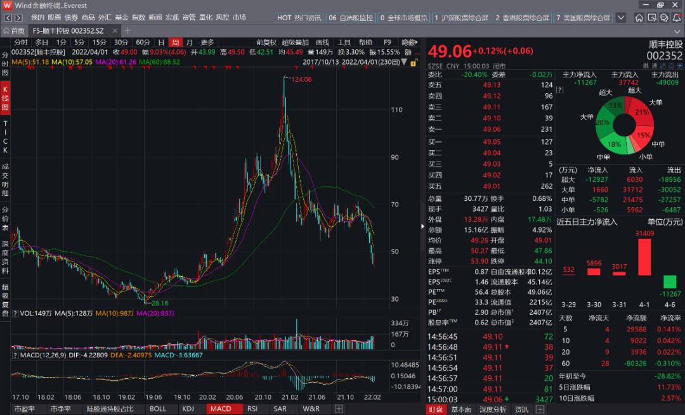The height and width of the screenshot is (415, 685).
Task: Click the plus icon after the W&R tab
Action: tap(339, 409)
